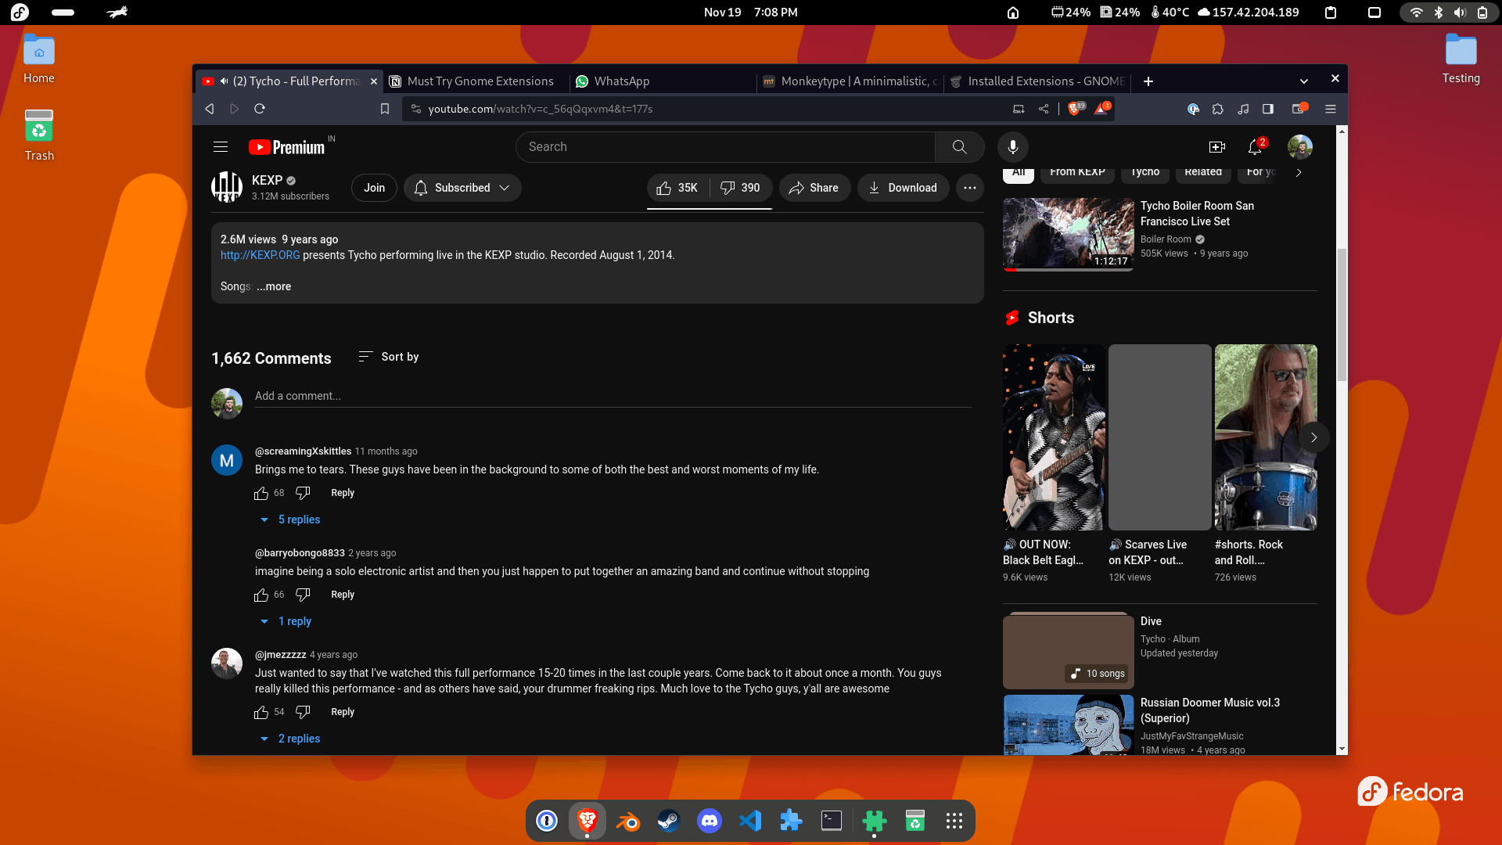Image resolution: width=1502 pixels, height=845 pixels.
Task: Open Blender from the dock
Action: coord(628,821)
